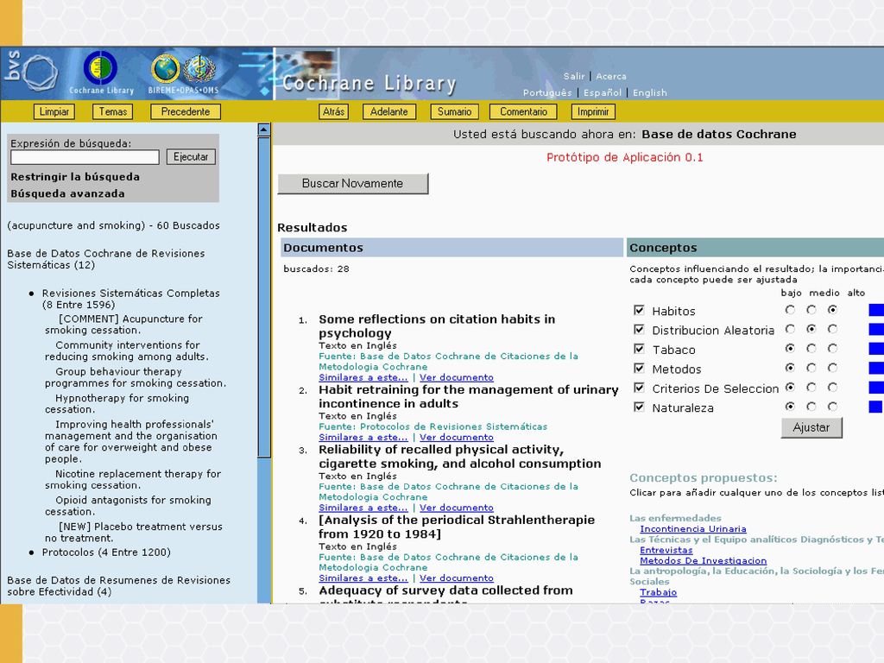Open the Cochrane Library logo icon
The width and height of the screenshot is (884, 663).
[x=100, y=68]
